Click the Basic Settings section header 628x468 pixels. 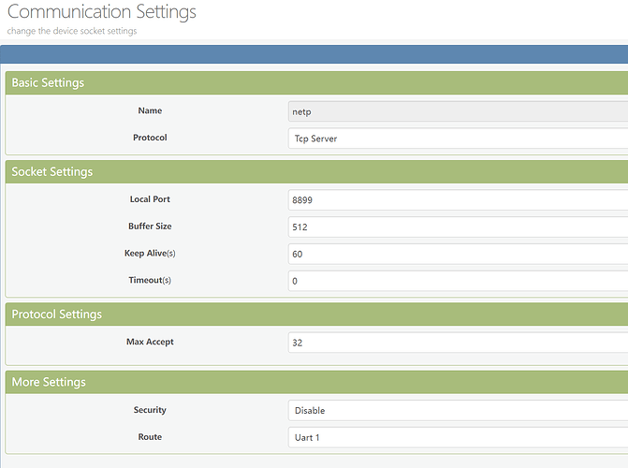point(48,82)
